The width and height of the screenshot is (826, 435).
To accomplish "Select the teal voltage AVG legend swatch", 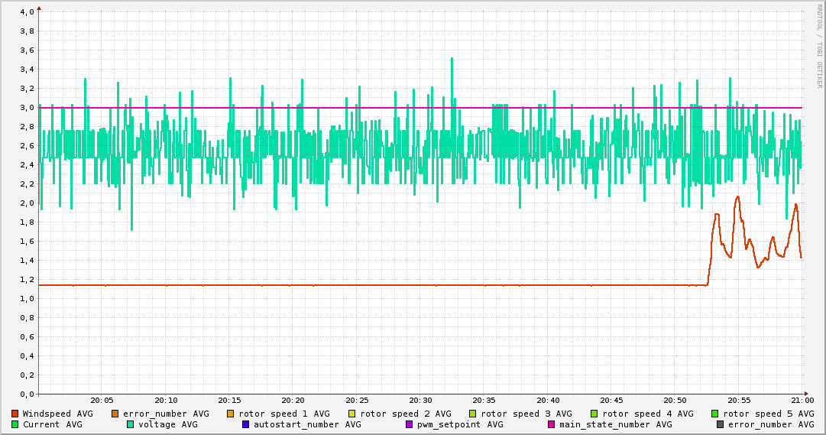I will coord(131,424).
